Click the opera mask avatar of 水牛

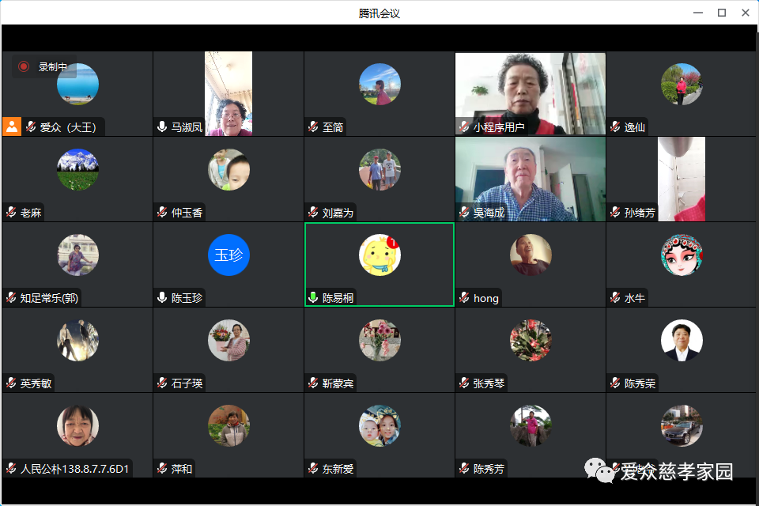click(x=682, y=255)
